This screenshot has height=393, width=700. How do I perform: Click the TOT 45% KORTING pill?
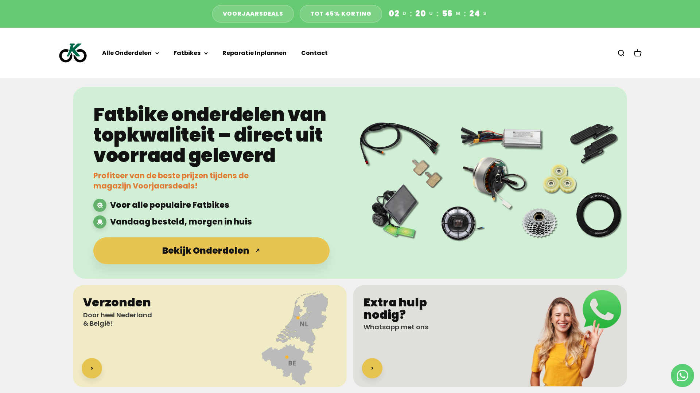tap(341, 14)
